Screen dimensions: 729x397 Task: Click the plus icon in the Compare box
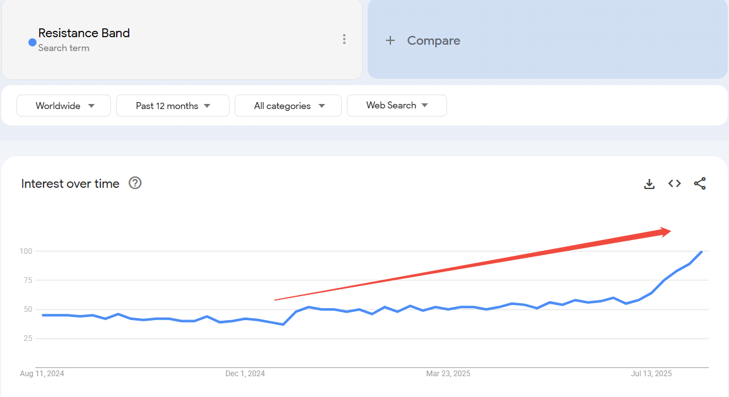click(390, 40)
